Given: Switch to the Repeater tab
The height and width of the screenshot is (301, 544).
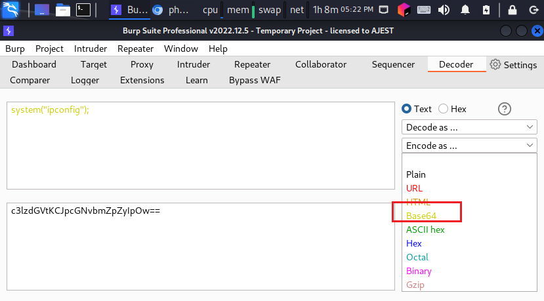Looking at the screenshot, I should click(252, 64).
